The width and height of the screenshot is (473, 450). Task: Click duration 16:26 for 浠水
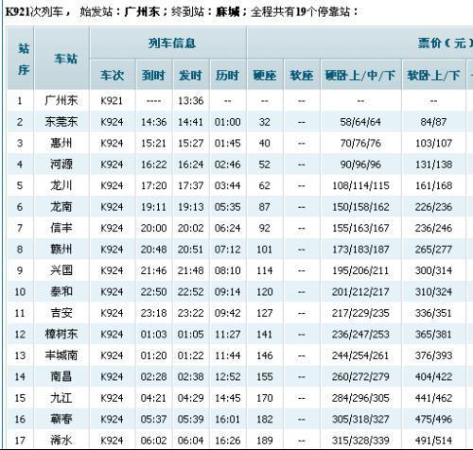click(227, 441)
